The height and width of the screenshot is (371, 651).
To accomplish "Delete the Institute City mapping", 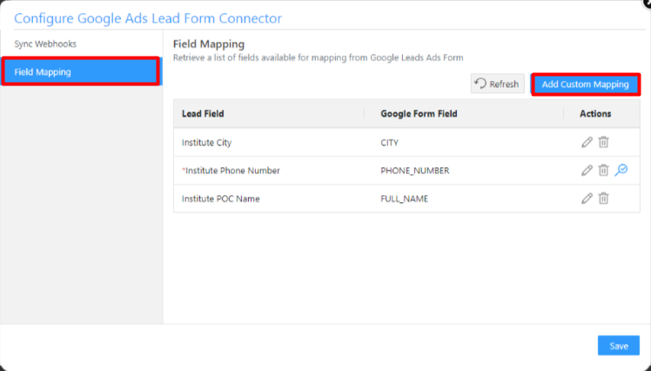I will (x=603, y=142).
